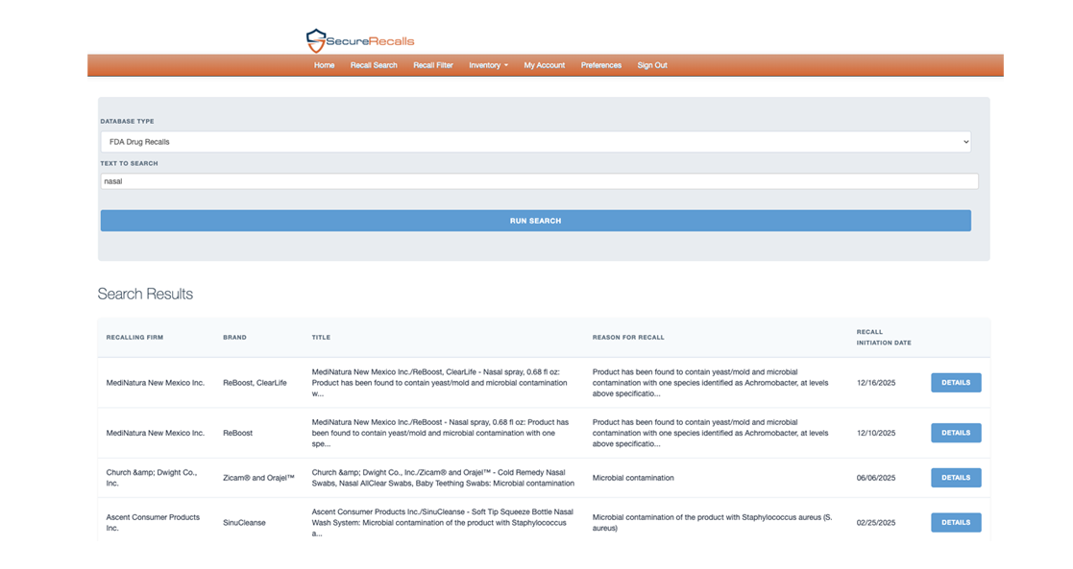Click the Recall Initiation Date column header

pos(884,337)
